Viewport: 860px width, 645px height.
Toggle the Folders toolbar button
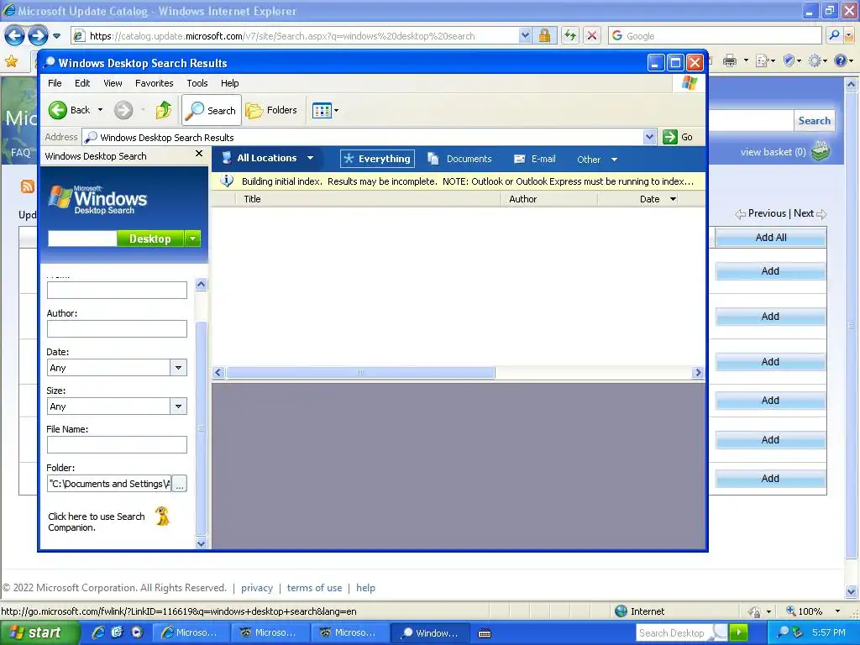271,110
